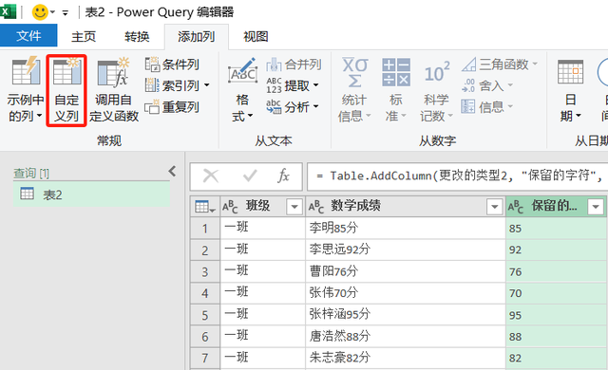Viewport: 608px width, 370px height.
Task: Click the 自定义列 custom column icon
Action: [x=66, y=72]
